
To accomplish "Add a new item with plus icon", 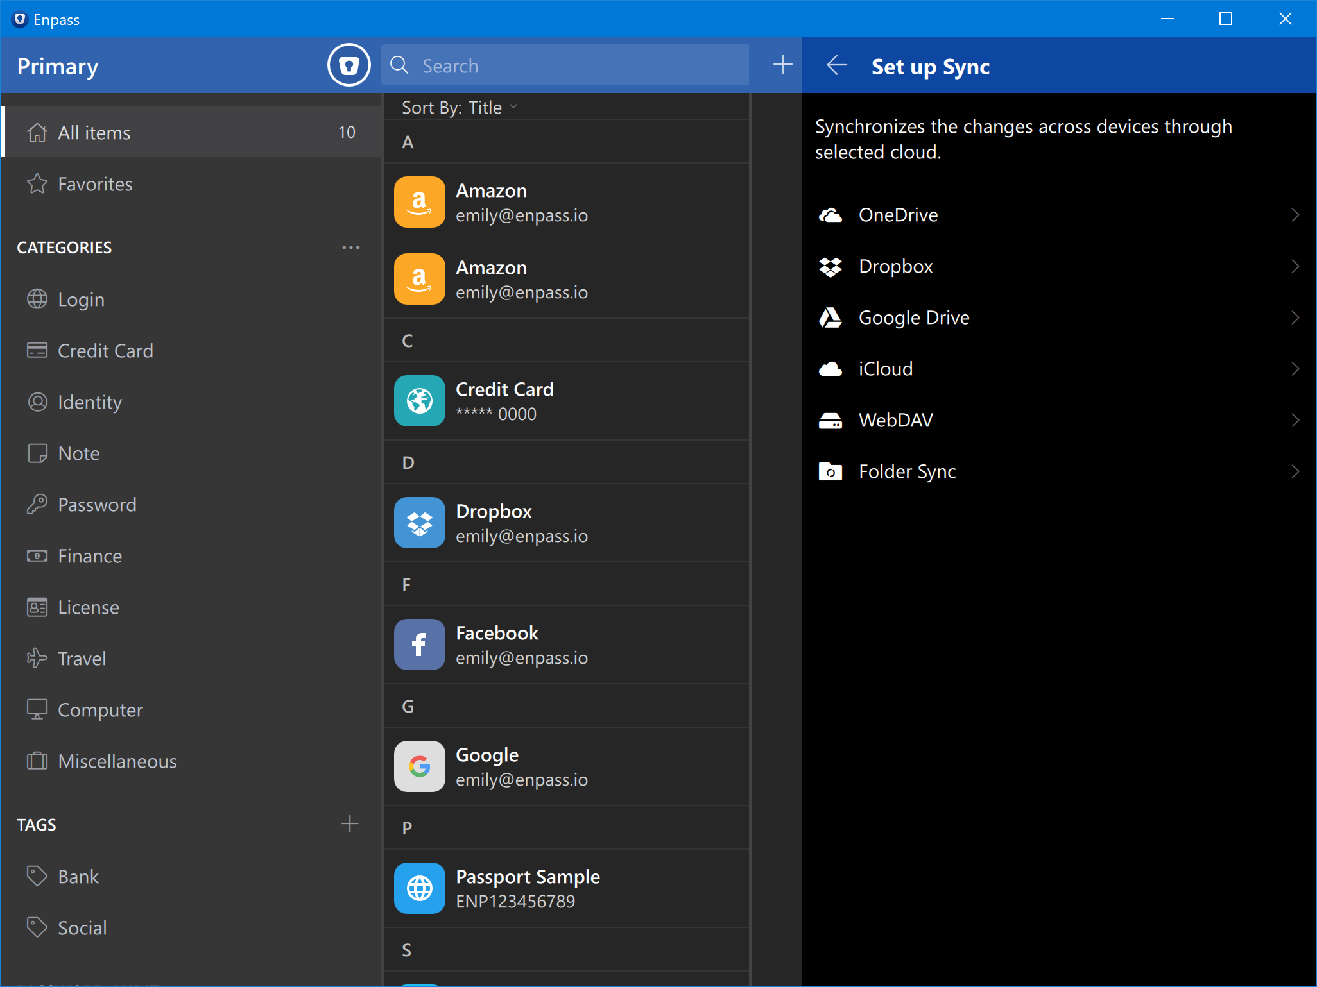I will tap(782, 65).
